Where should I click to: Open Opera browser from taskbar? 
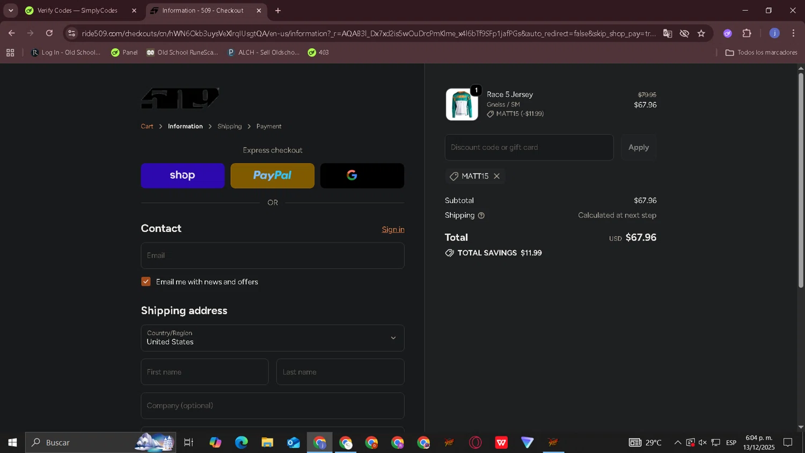coord(475,443)
